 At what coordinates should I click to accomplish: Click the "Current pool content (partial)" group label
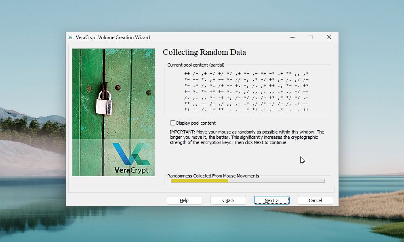[196, 65]
